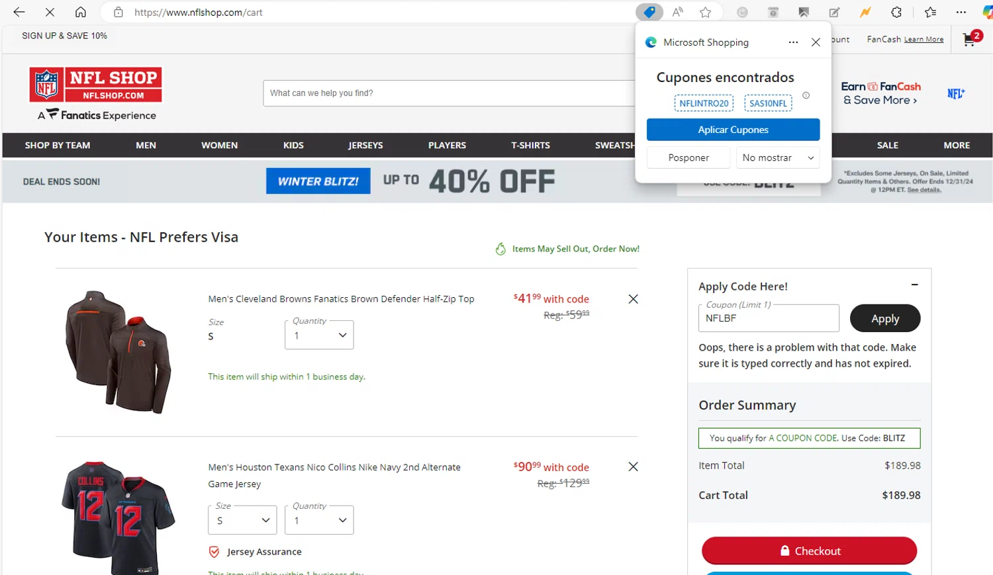Viewport: 993px width, 575px height.
Task: Focus the coupon code field containing NFLBF
Action: [769, 318]
